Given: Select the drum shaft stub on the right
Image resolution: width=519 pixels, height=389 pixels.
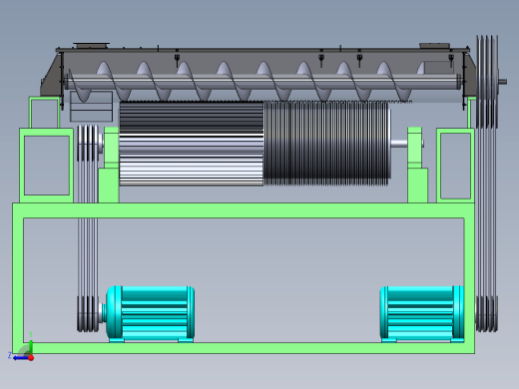Looking at the screenshot, I should (x=399, y=144).
